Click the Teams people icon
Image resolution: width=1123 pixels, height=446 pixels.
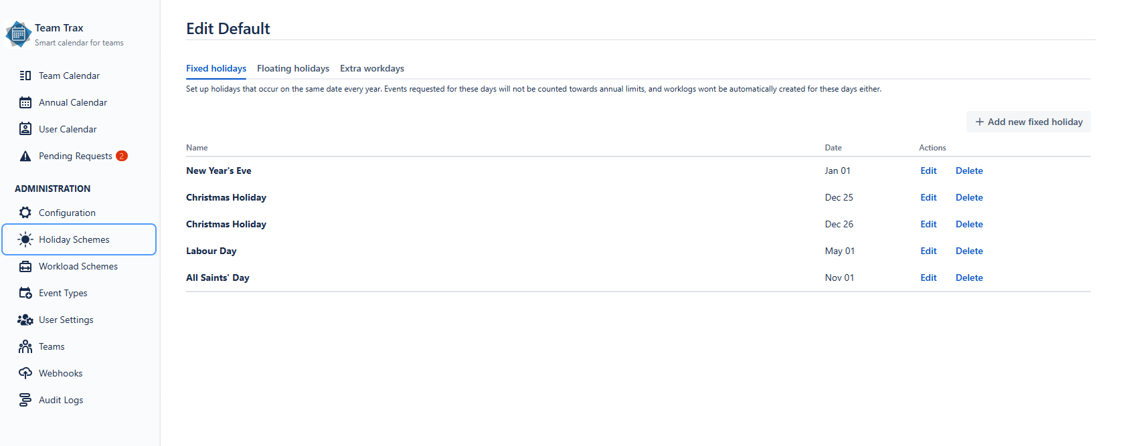tap(25, 346)
